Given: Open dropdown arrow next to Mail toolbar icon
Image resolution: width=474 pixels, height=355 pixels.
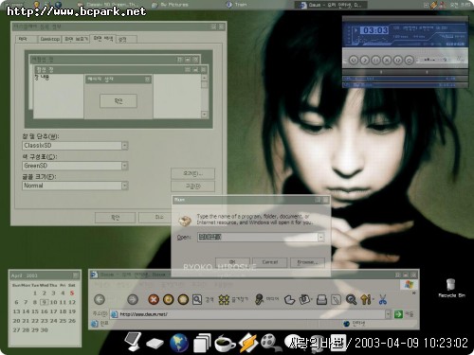Looking at the screenshot, I should tap(312, 299).
